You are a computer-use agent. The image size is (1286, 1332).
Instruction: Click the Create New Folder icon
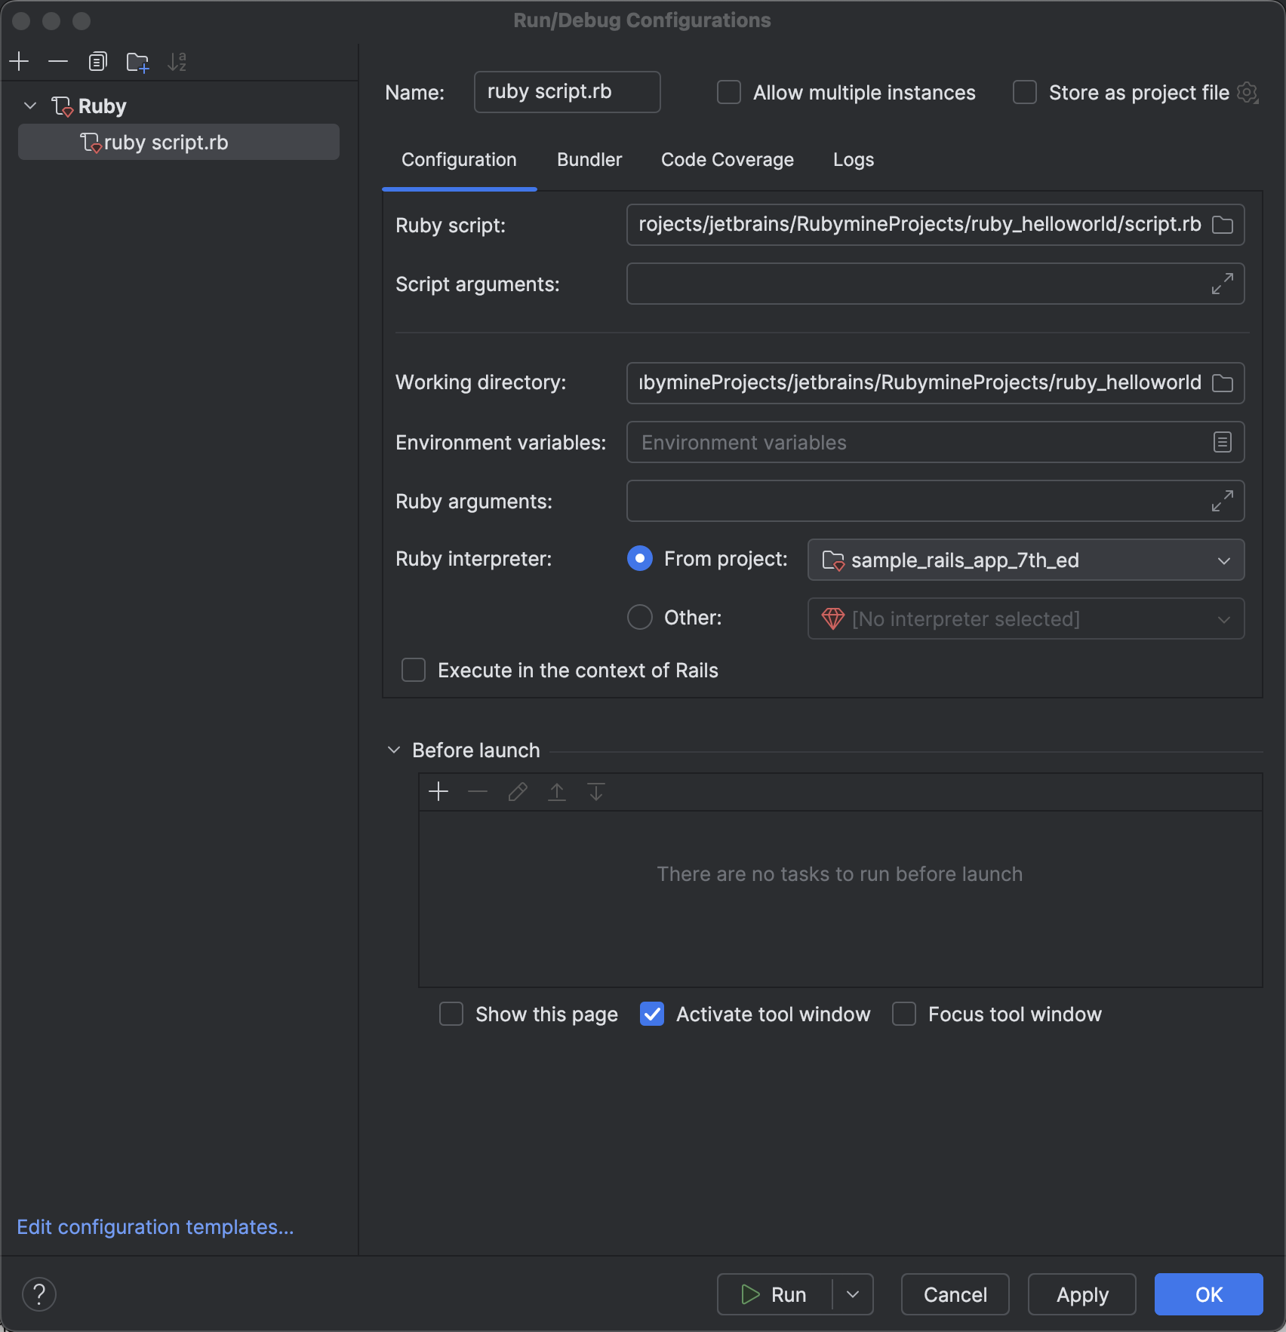pyautogui.click(x=137, y=62)
